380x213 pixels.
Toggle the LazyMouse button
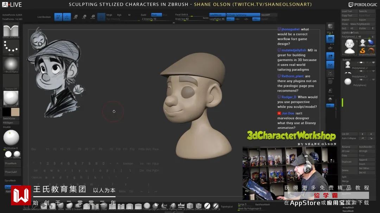coord(217,15)
